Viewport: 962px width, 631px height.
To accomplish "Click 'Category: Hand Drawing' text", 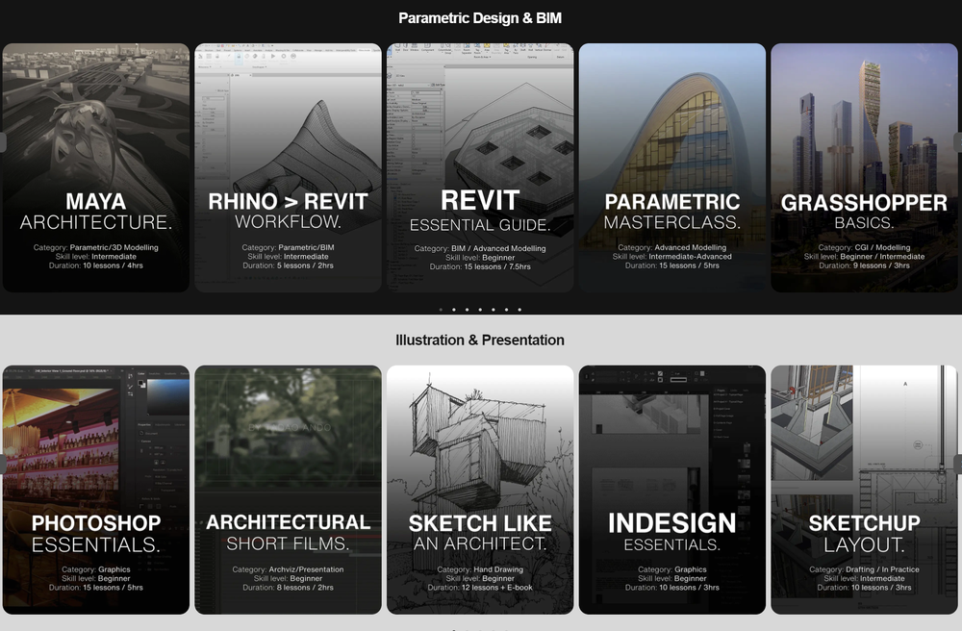I will pos(480,569).
